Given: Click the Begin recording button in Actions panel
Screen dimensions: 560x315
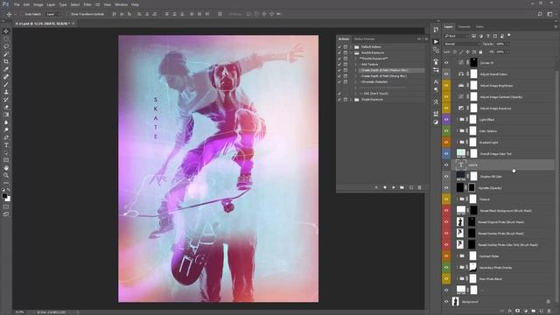Looking at the screenshot, I should 385,187.
